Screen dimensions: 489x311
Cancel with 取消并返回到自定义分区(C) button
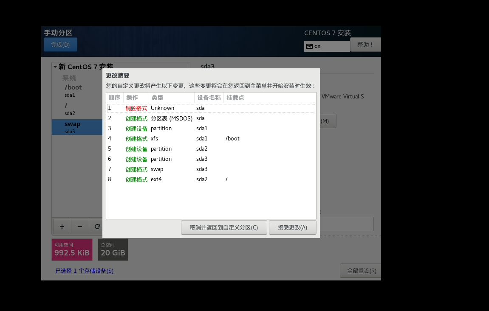pos(224,227)
